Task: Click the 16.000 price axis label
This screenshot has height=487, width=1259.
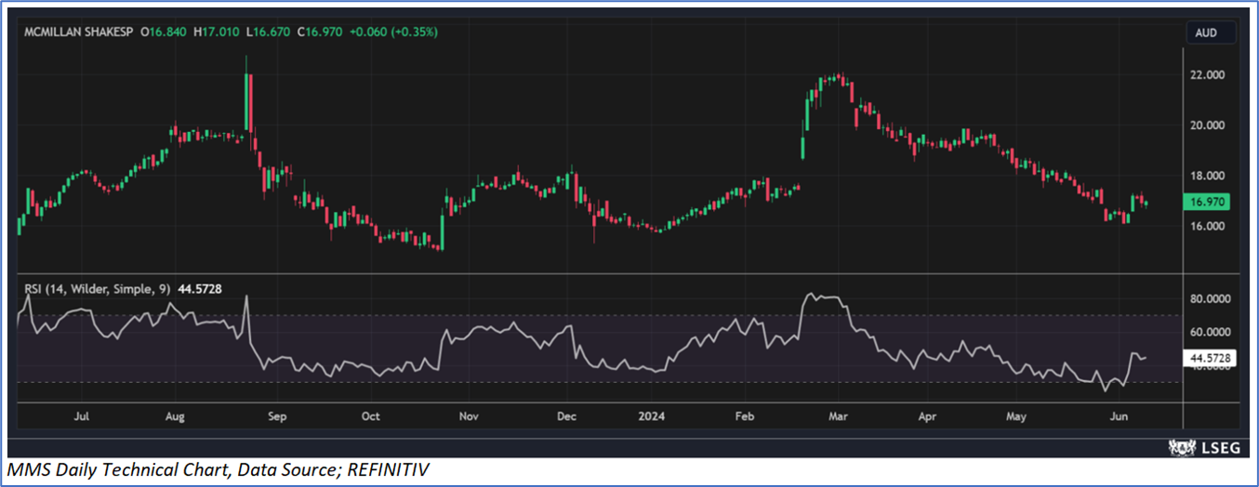Action: tap(1207, 226)
